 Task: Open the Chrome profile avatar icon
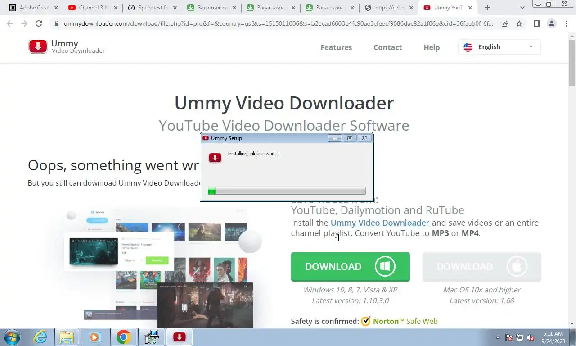tap(551, 23)
